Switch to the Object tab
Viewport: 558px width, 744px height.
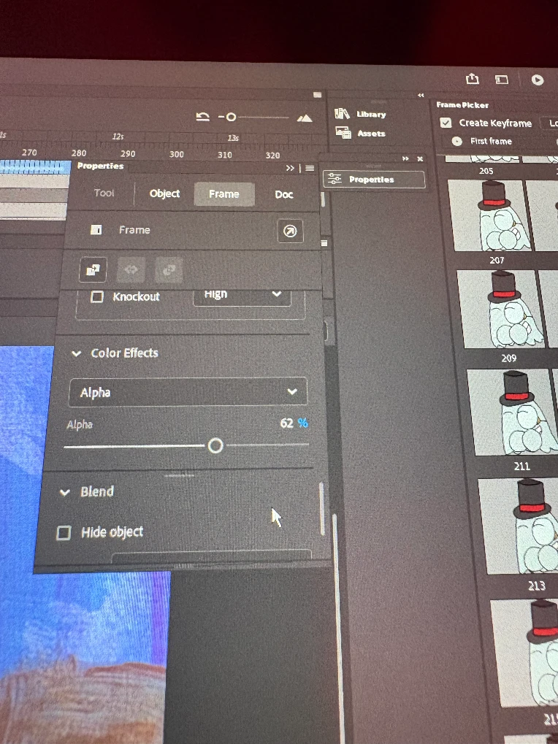(164, 193)
